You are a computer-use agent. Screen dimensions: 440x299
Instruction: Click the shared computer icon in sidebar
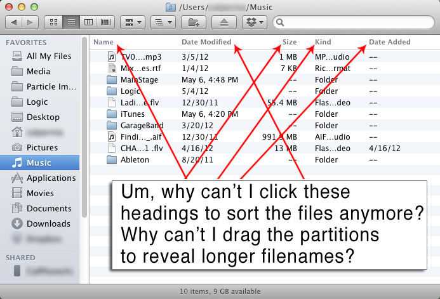tap(17, 271)
